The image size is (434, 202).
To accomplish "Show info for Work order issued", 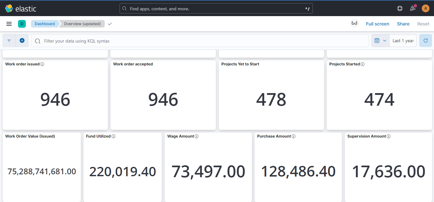I will [x=42, y=64].
